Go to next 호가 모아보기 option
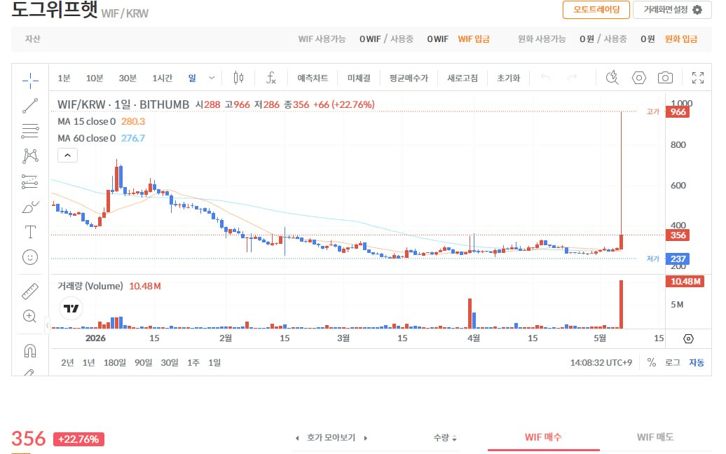726x454 pixels. [365, 438]
